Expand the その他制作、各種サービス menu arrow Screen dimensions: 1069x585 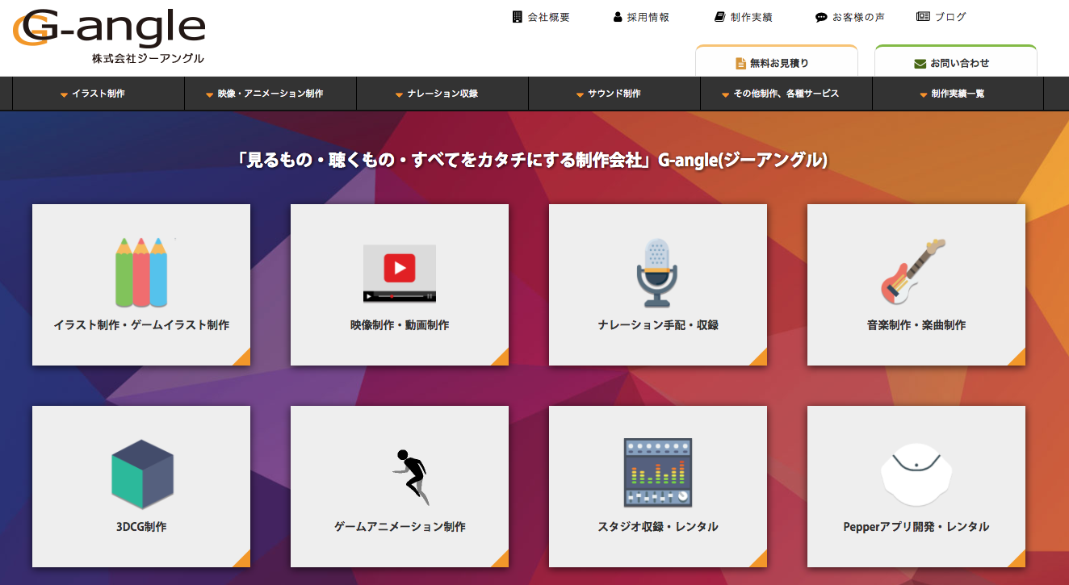click(726, 94)
